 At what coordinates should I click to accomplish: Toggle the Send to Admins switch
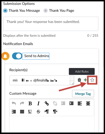[x=17, y=56]
